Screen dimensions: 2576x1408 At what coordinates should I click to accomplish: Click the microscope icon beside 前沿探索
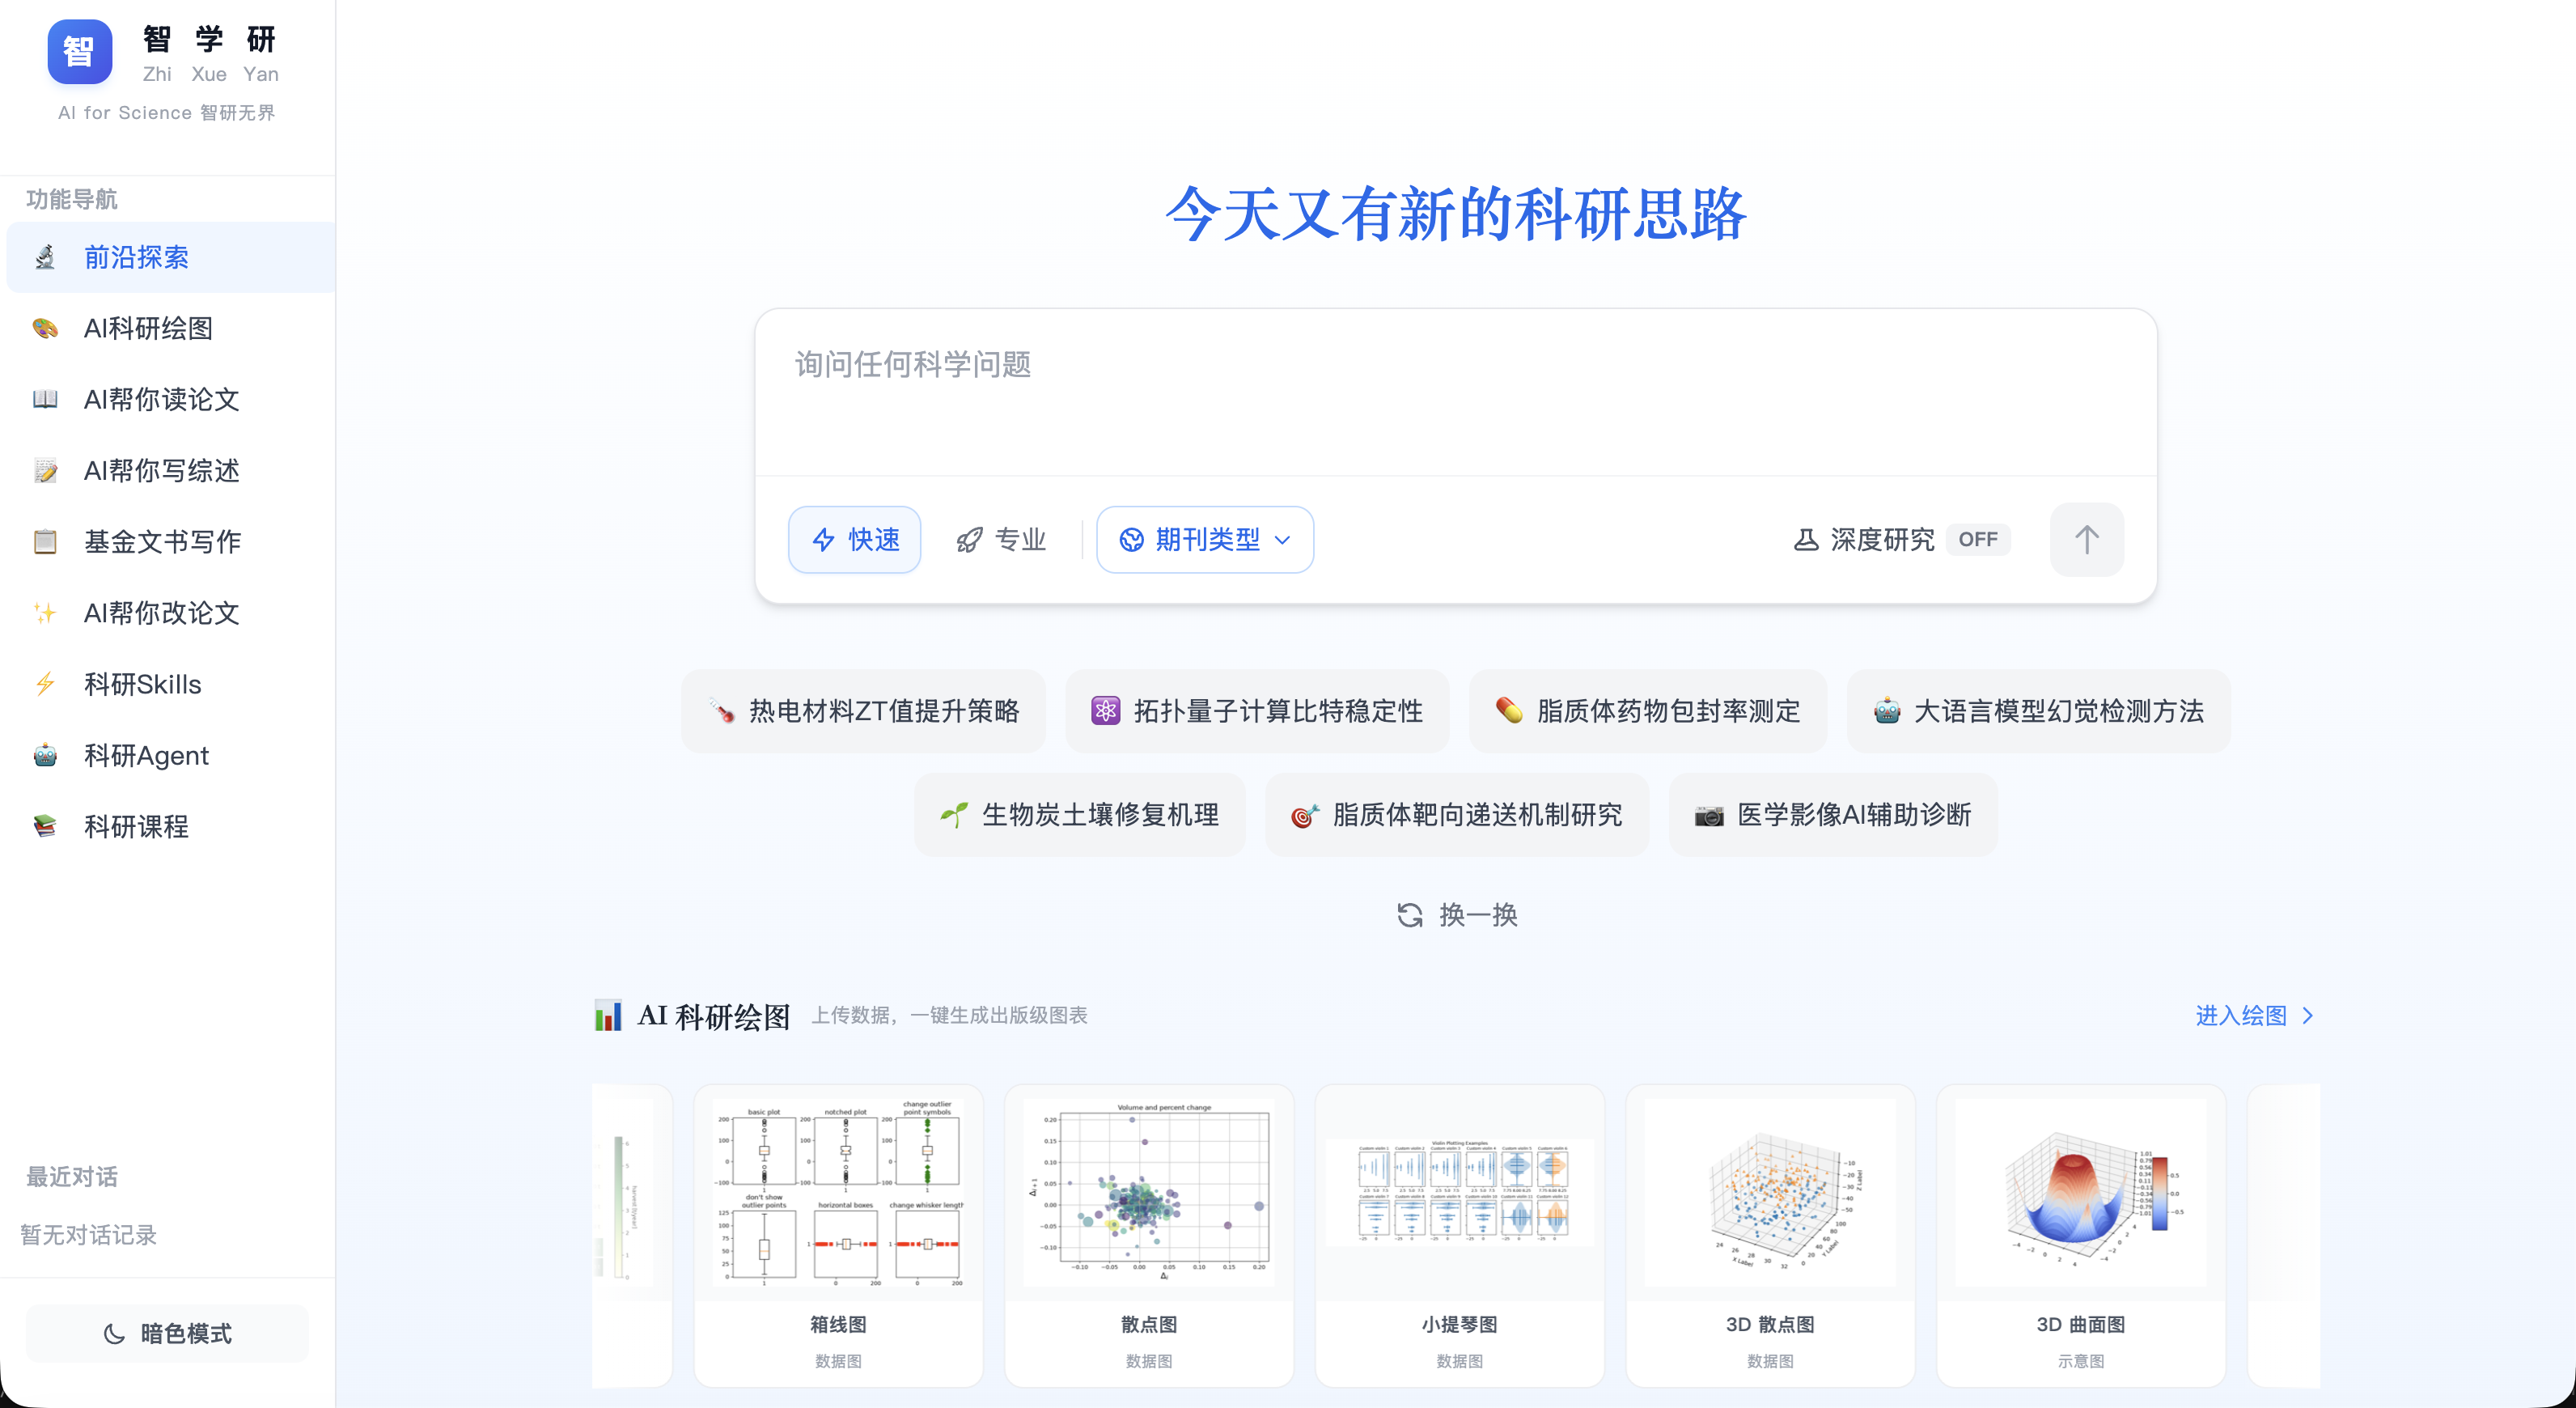pos(45,258)
